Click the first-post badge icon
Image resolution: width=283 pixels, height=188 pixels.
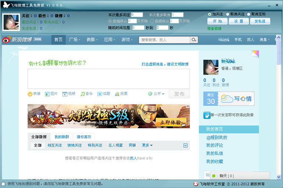[207, 115]
